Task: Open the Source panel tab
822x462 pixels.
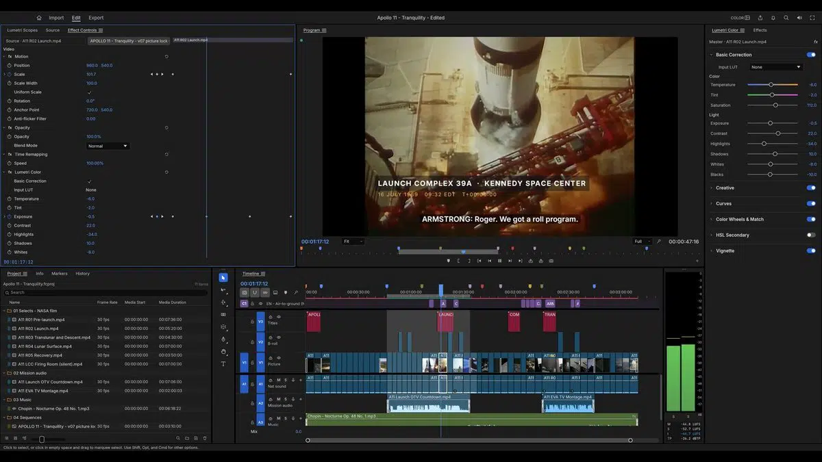Action: 53,30
